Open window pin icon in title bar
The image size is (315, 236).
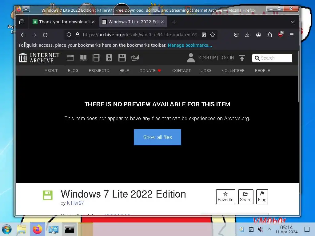[x=26, y=9]
